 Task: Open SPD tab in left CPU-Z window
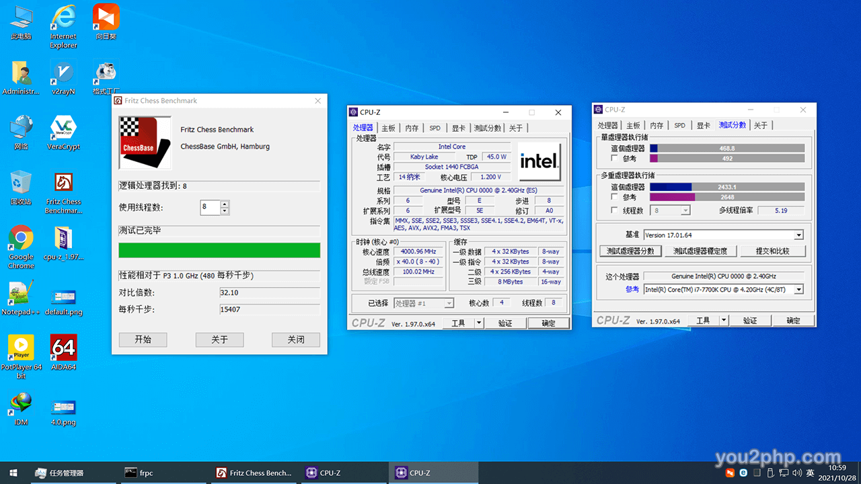pyautogui.click(x=435, y=128)
